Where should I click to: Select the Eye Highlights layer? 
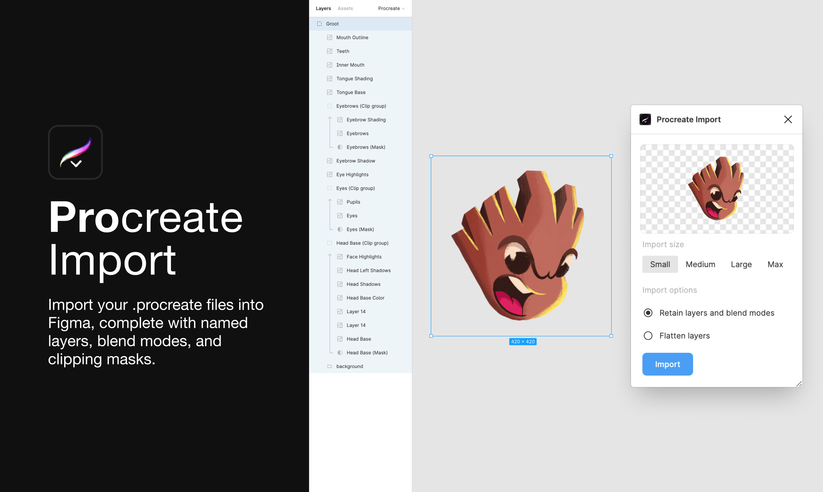[360, 174]
